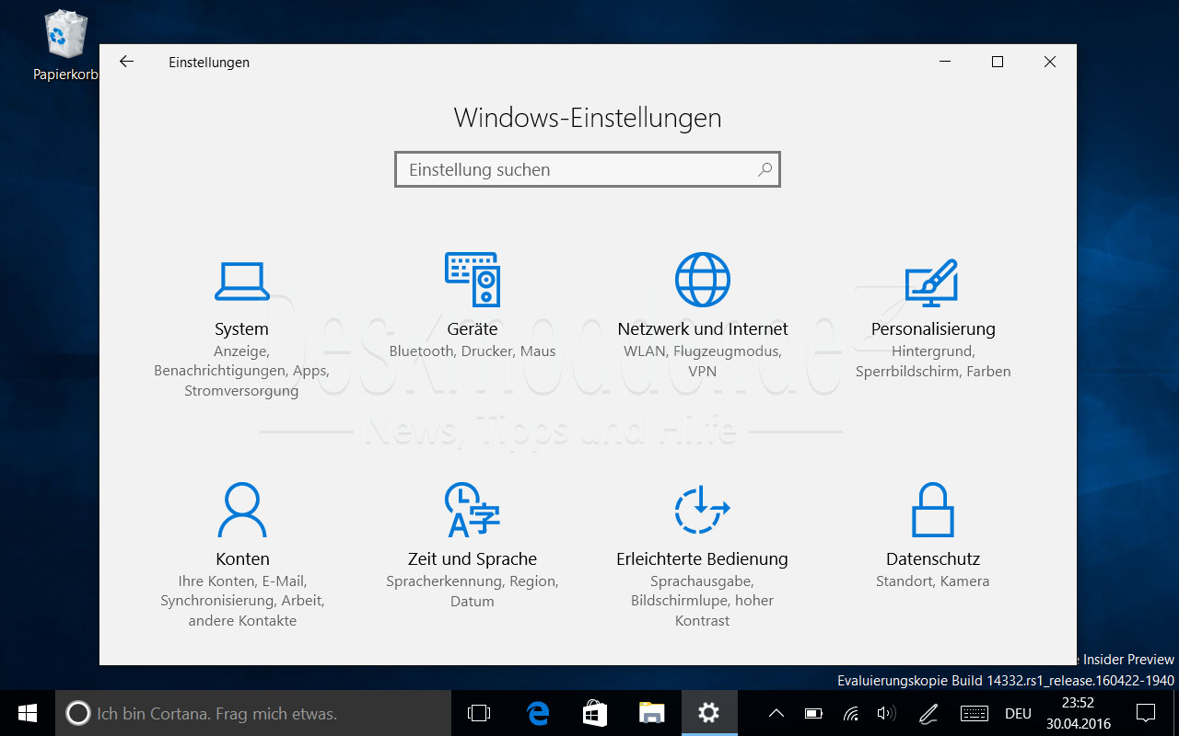Maximize the Einstellungen window
The width and height of the screenshot is (1179, 736).
[997, 62]
